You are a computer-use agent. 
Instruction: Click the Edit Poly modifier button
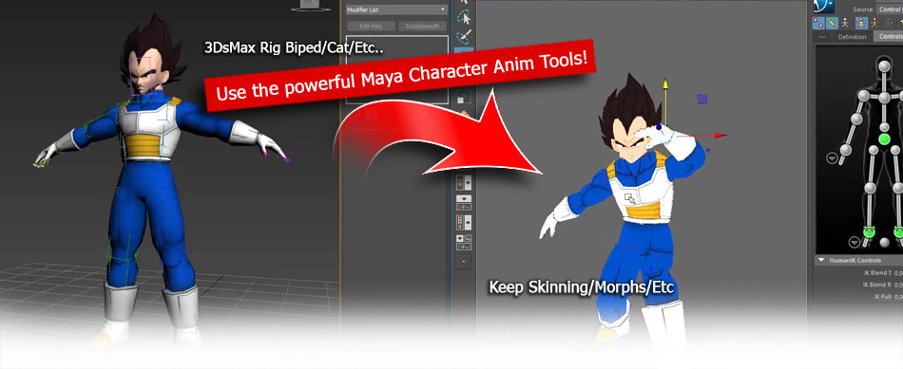372,26
